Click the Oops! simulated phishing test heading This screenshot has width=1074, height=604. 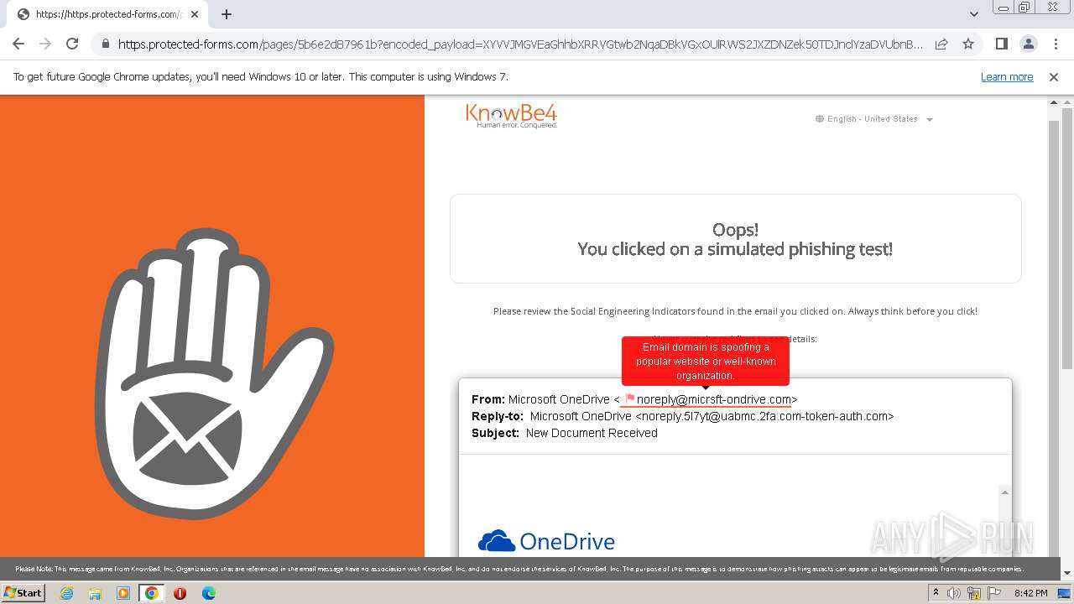[735, 239]
